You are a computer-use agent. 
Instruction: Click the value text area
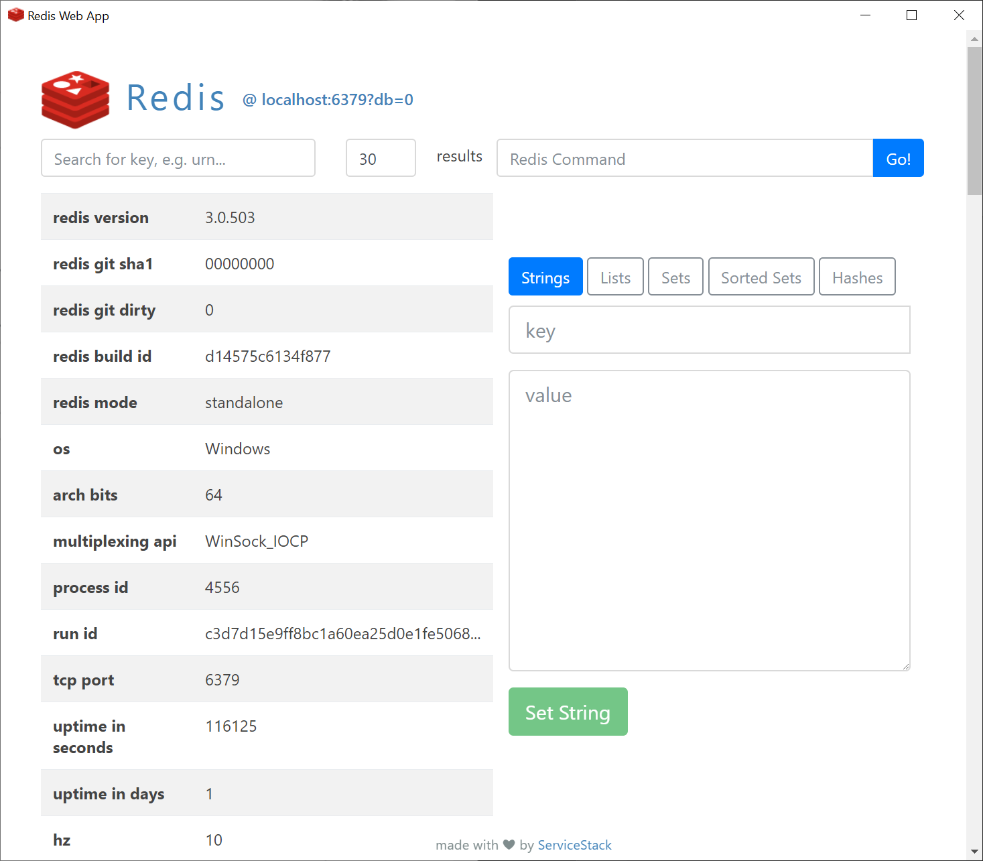tap(710, 521)
